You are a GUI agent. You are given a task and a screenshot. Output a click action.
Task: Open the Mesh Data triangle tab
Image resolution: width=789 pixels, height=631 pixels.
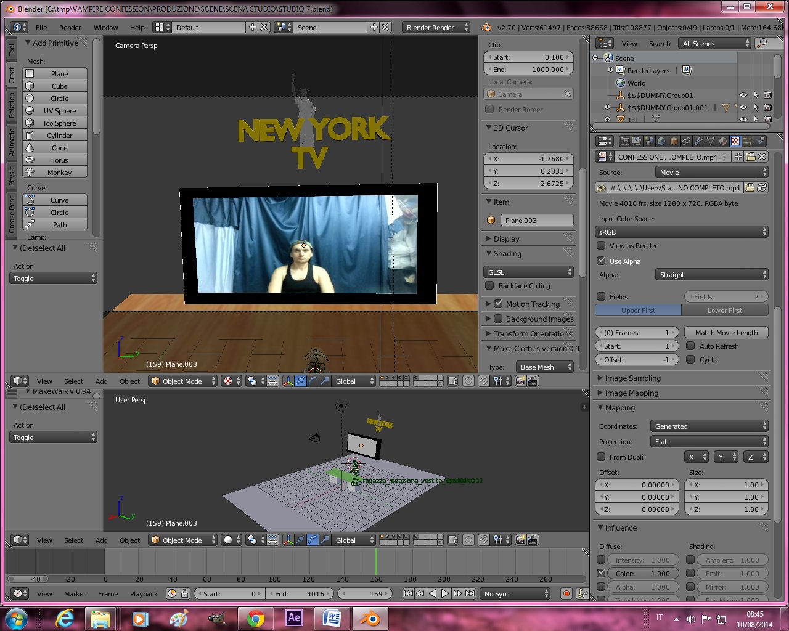point(711,141)
